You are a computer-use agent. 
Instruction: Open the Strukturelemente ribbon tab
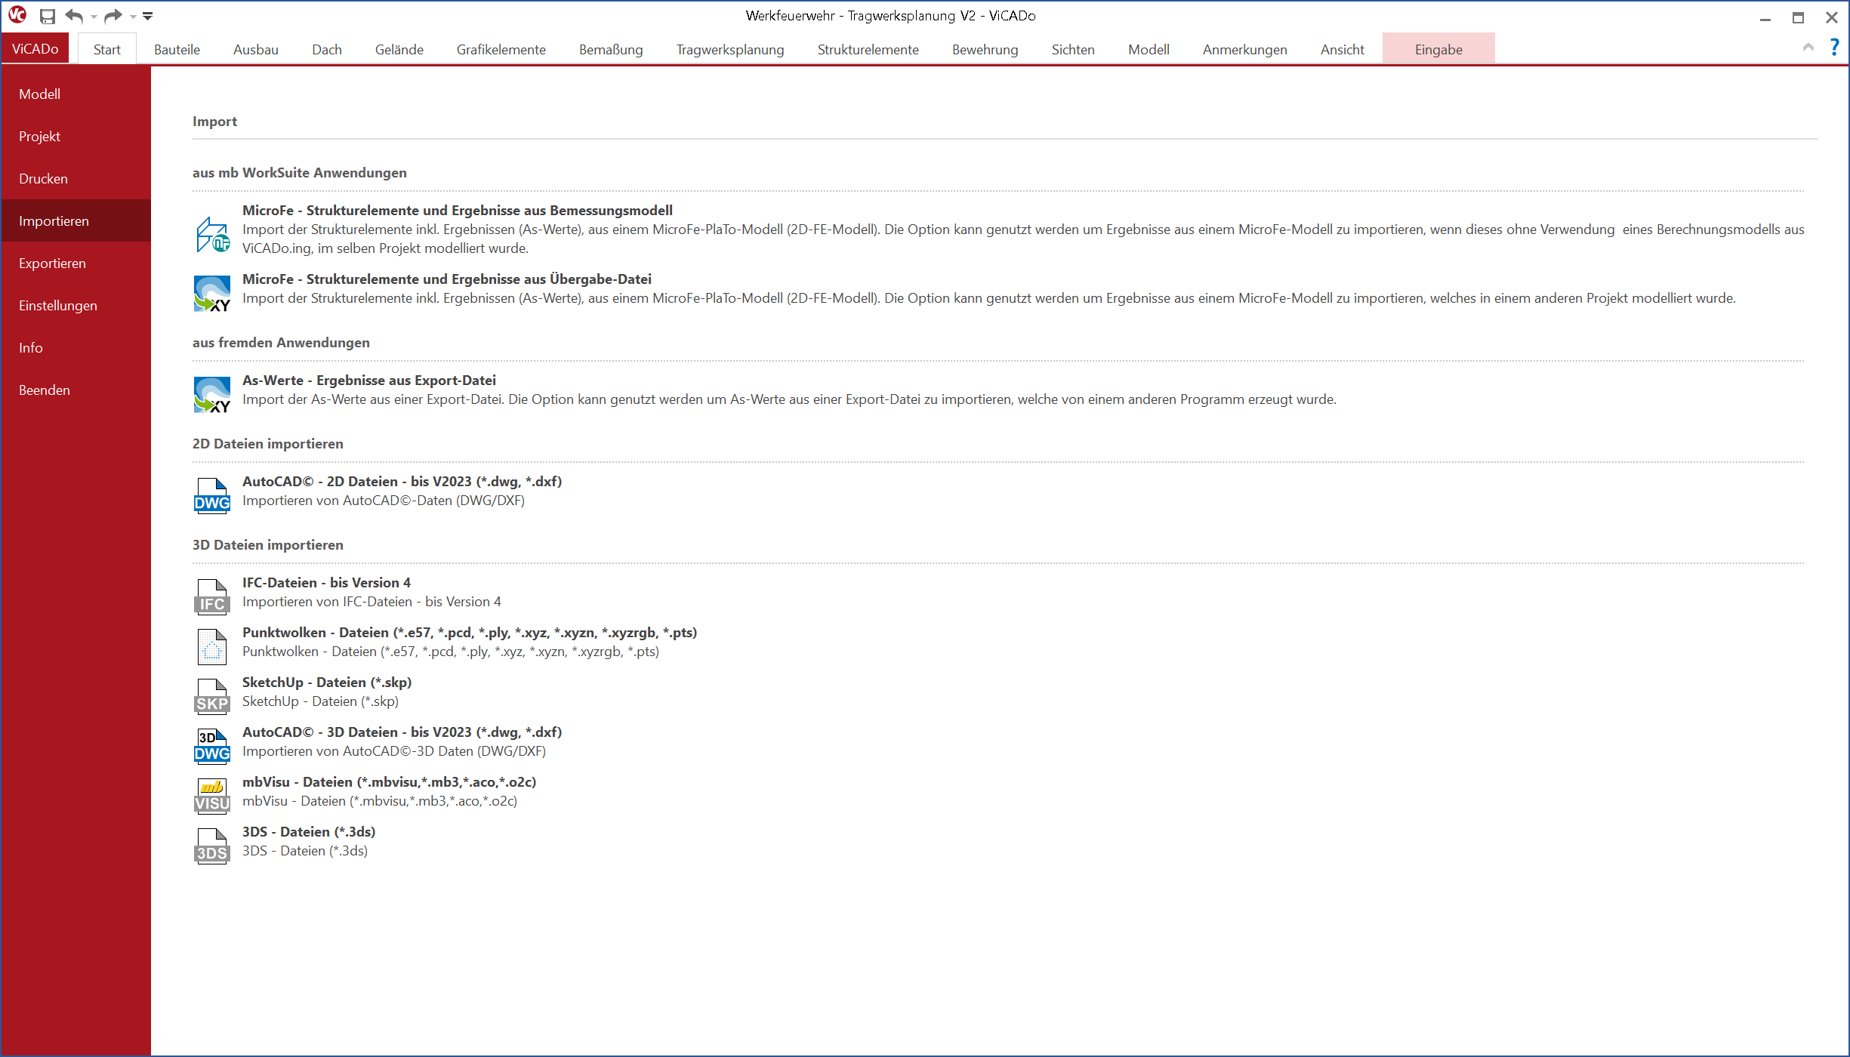[x=868, y=49]
